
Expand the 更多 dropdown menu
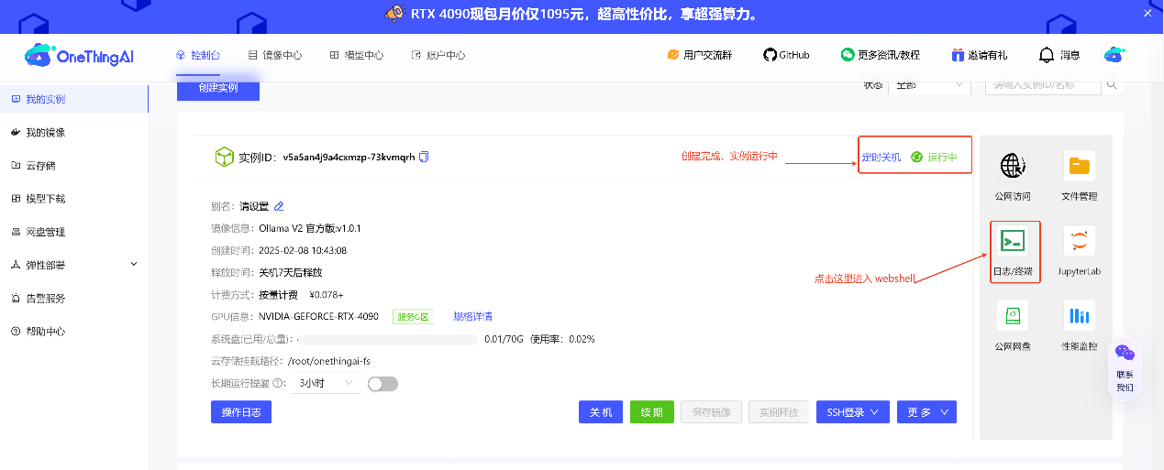point(926,412)
